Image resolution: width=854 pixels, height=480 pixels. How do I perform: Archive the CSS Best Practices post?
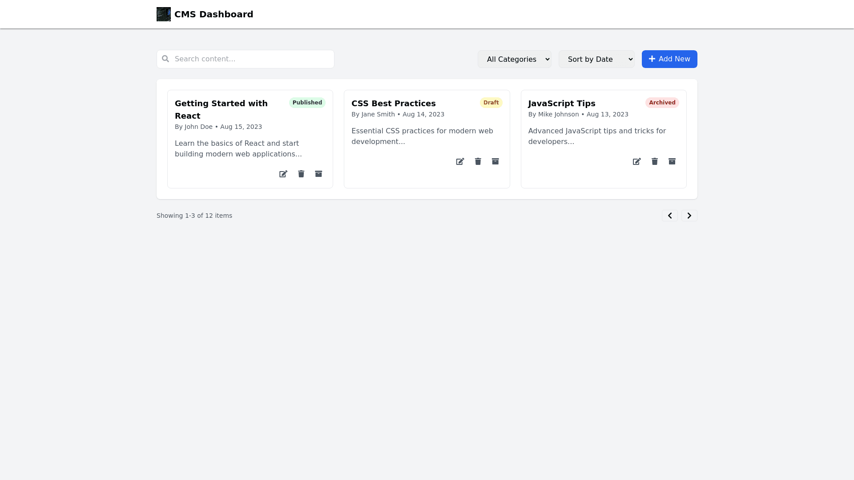pyautogui.click(x=495, y=161)
